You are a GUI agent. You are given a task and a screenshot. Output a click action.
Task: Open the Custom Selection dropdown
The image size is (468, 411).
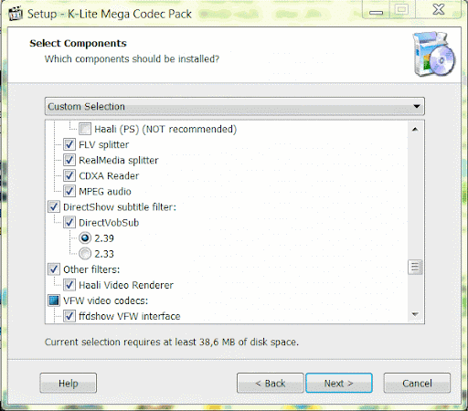tap(235, 106)
